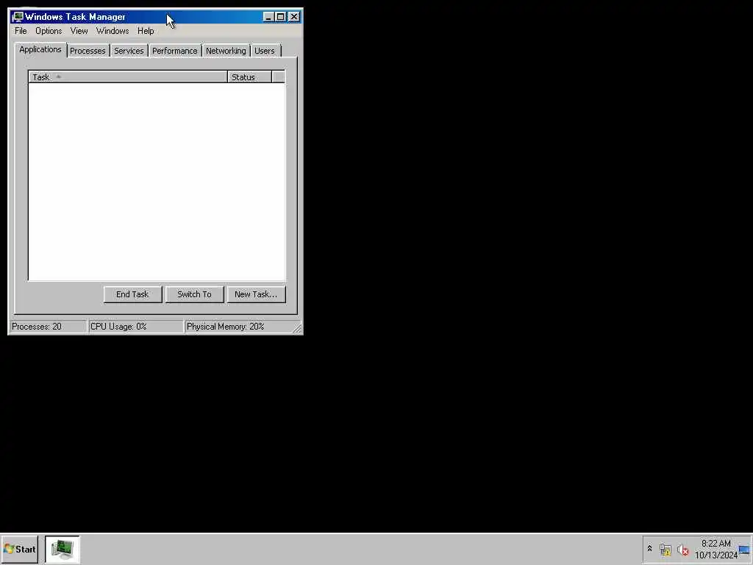The height and width of the screenshot is (565, 753).
Task: Sort by the Status column header
Action: click(249, 77)
